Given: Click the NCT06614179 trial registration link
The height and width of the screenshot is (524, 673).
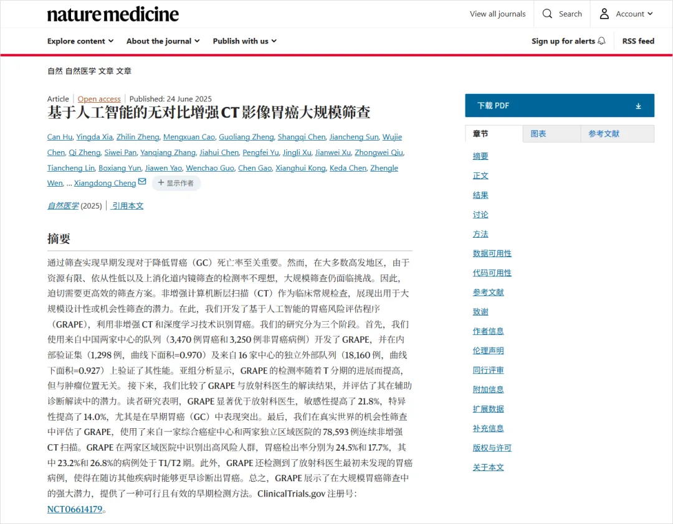Looking at the screenshot, I should [74, 509].
